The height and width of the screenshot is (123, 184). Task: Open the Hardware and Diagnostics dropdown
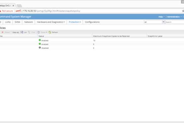click(x=51, y=22)
